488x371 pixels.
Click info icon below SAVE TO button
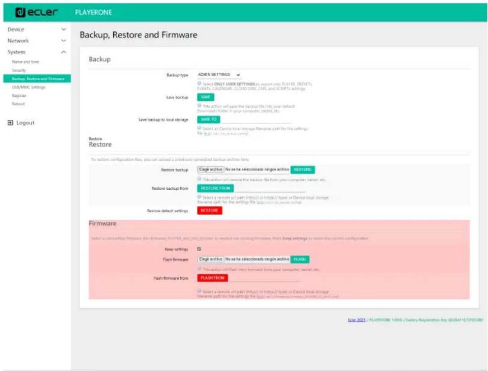click(200, 128)
